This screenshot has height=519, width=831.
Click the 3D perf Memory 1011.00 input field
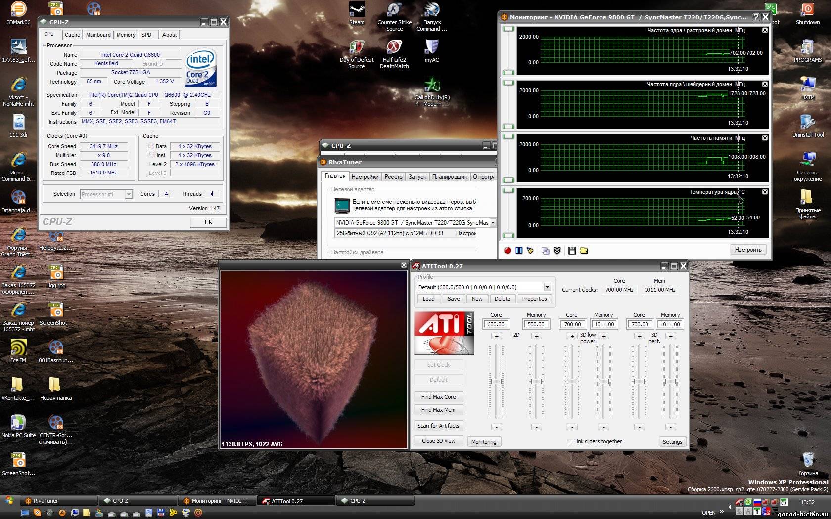670,324
